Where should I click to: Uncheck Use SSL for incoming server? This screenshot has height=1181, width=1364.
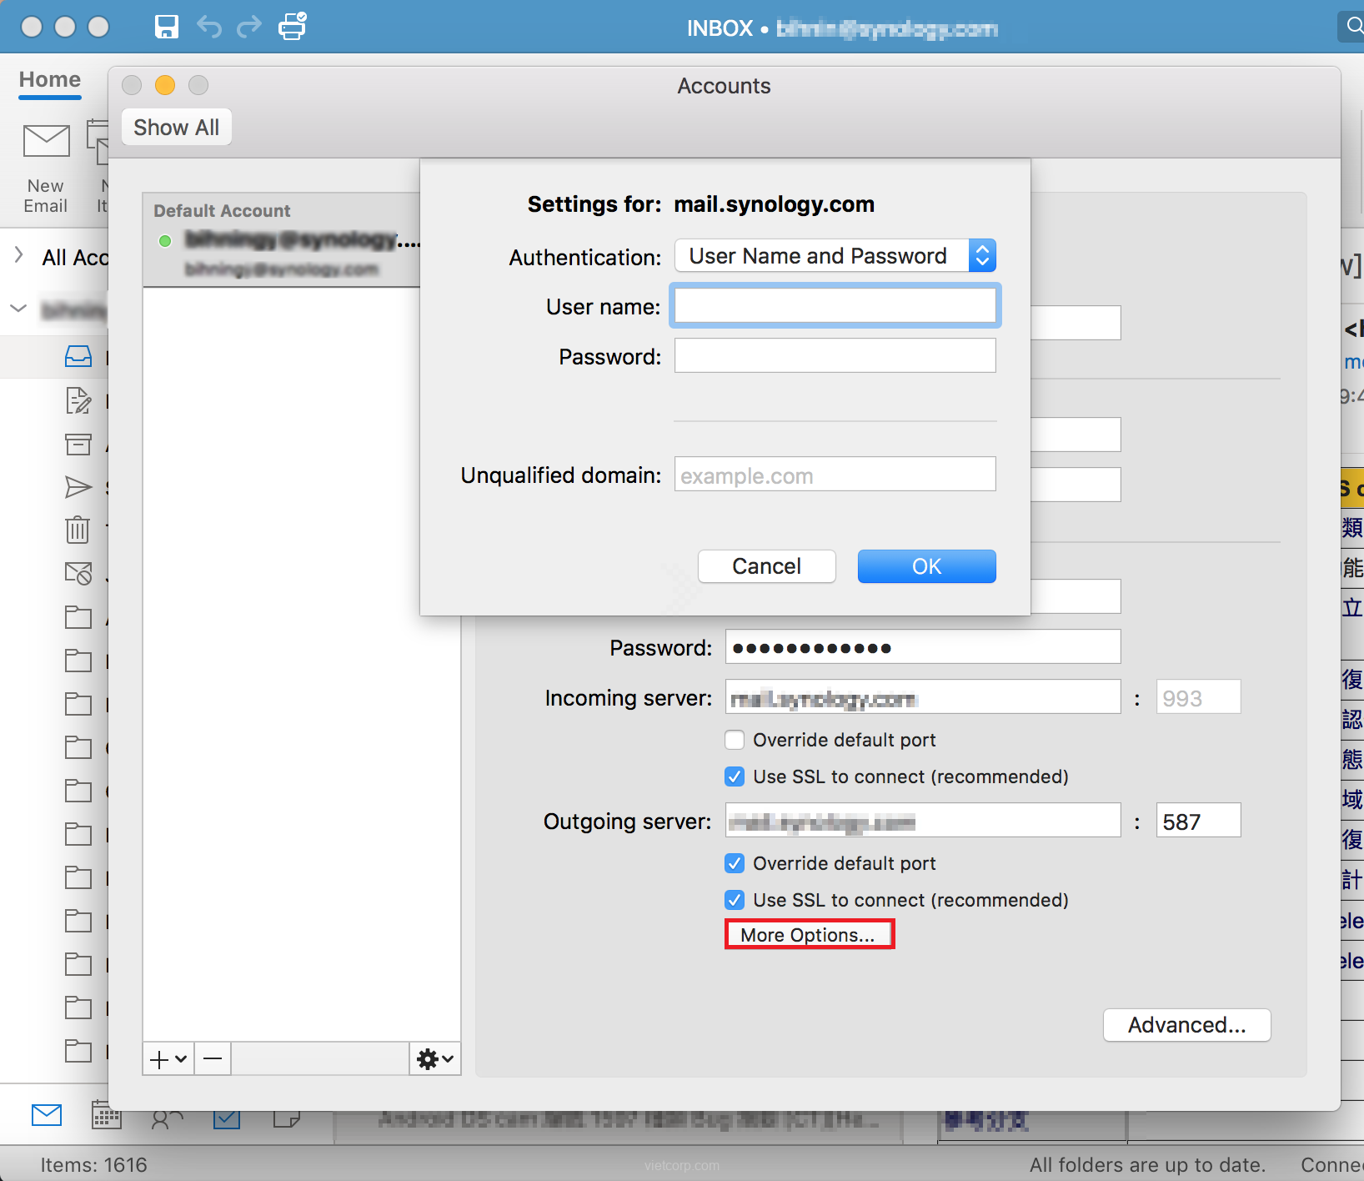735,776
